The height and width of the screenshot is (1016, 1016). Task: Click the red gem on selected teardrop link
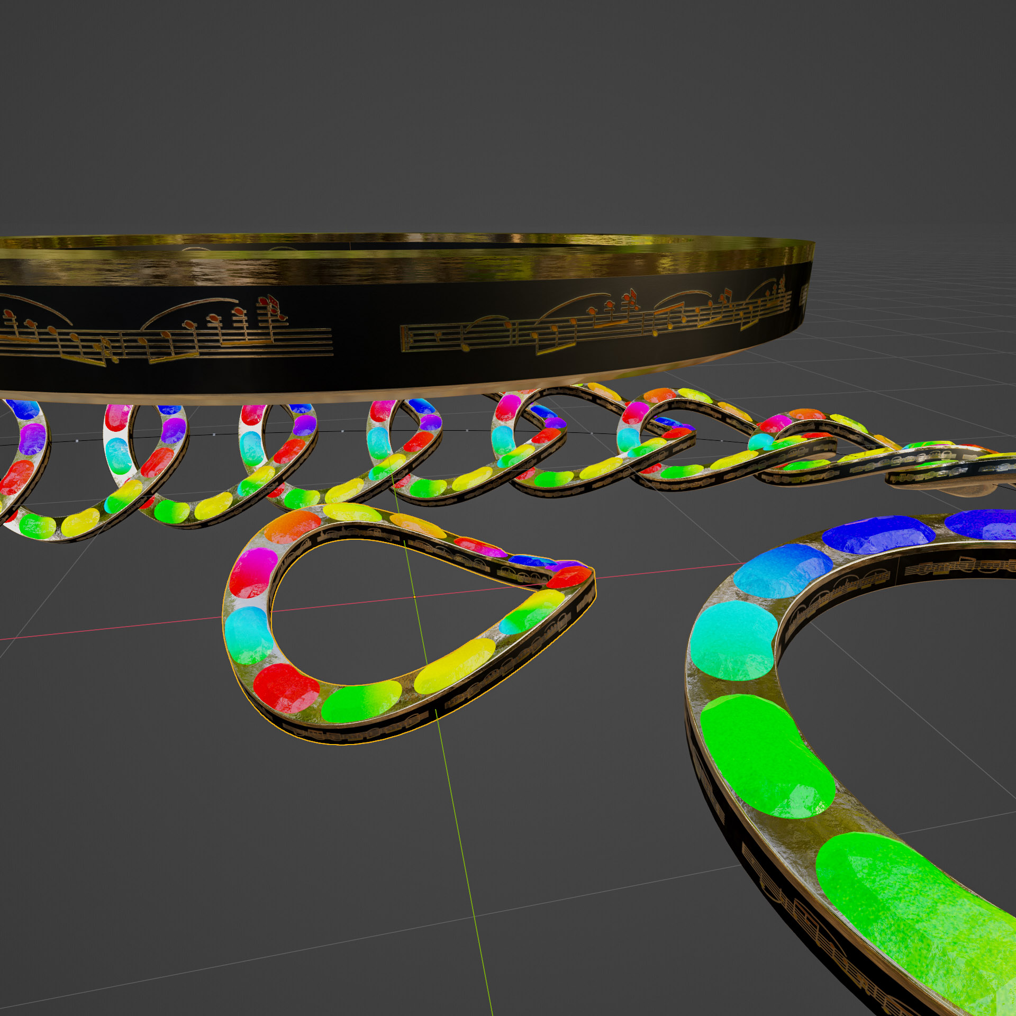pos(286,687)
